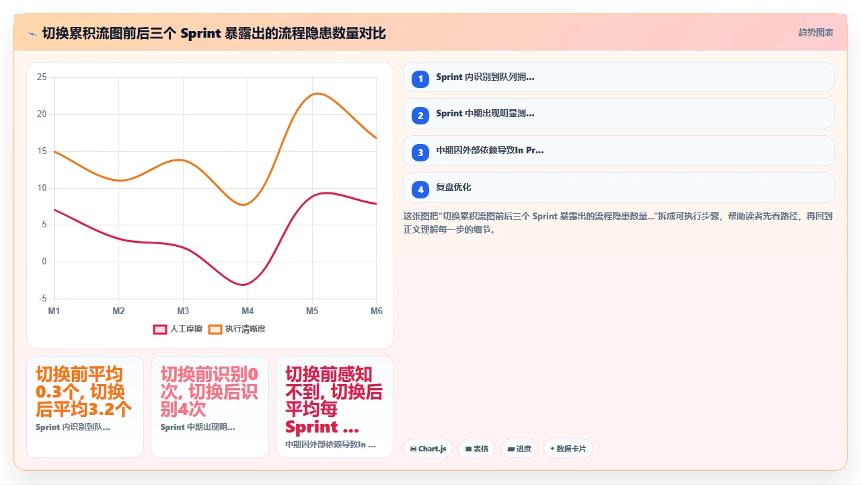
Task: Toggle the 执行清晰度 legend swatch
Action: click(x=215, y=329)
